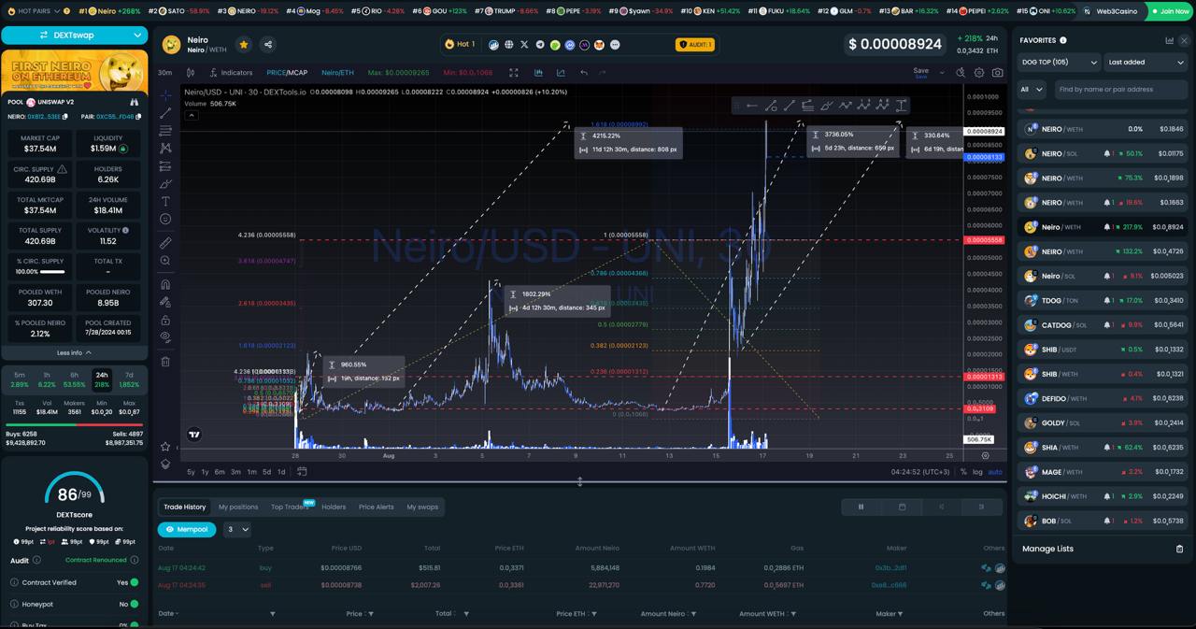
Task: Select the crosshair cursor tool
Action: (165, 95)
